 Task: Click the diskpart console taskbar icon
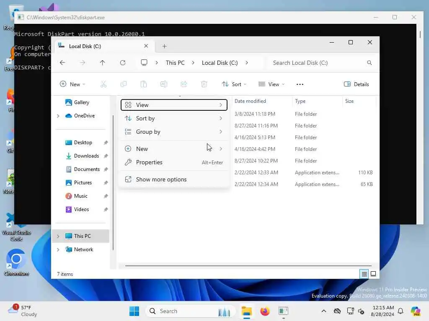click(x=283, y=311)
